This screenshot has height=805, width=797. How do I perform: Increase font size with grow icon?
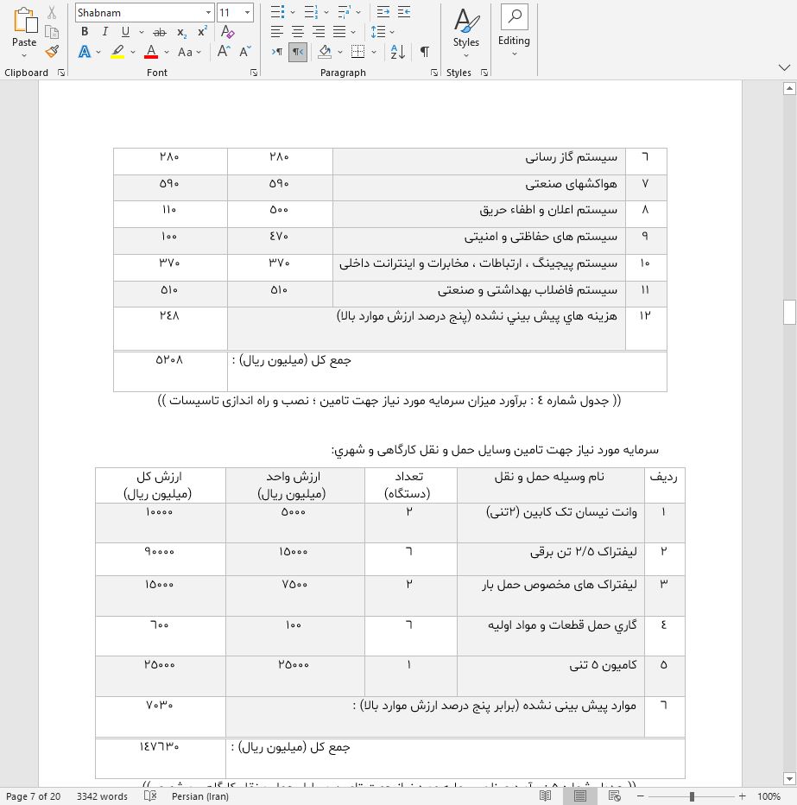(x=224, y=51)
